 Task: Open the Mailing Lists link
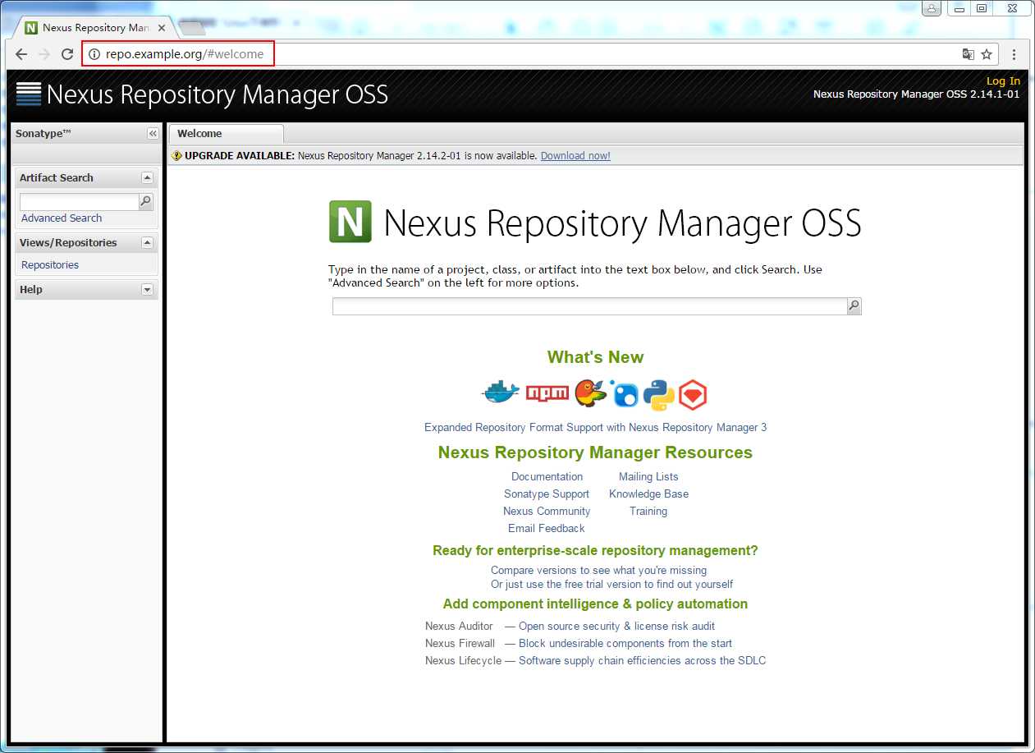[648, 476]
